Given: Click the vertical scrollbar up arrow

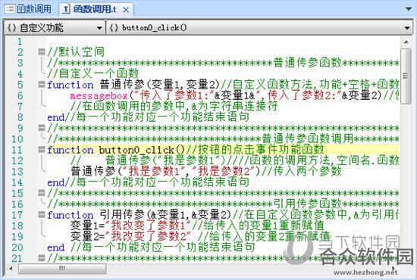Looking at the screenshot, I should click(x=406, y=42).
